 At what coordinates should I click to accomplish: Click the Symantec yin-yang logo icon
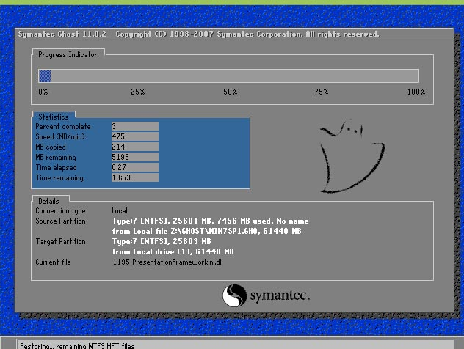[233, 295]
